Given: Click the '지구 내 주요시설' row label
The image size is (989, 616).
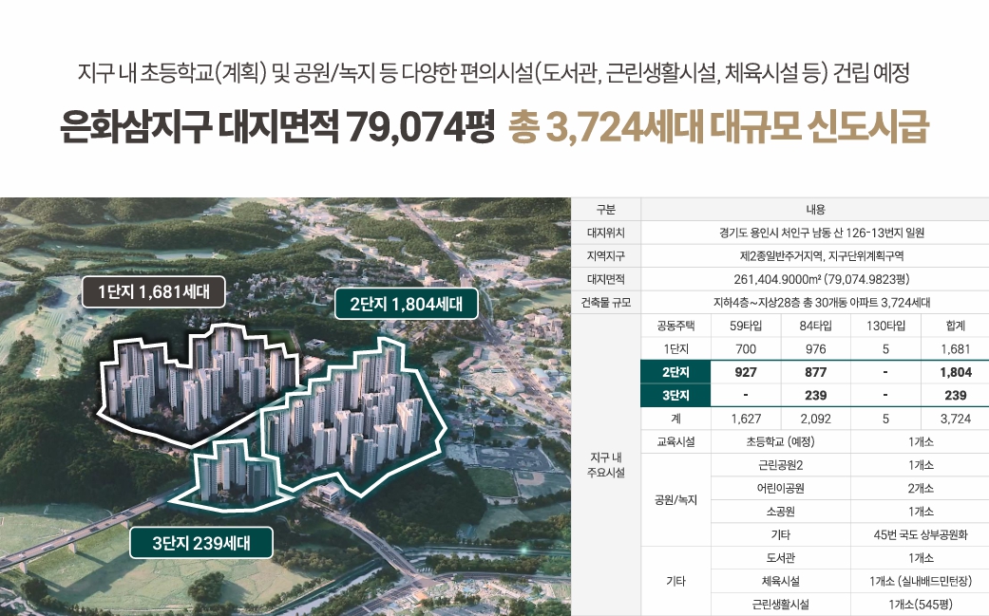Looking at the screenshot, I should click(x=605, y=465).
